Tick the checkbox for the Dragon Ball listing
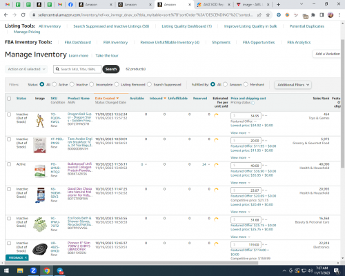 click(9, 115)
